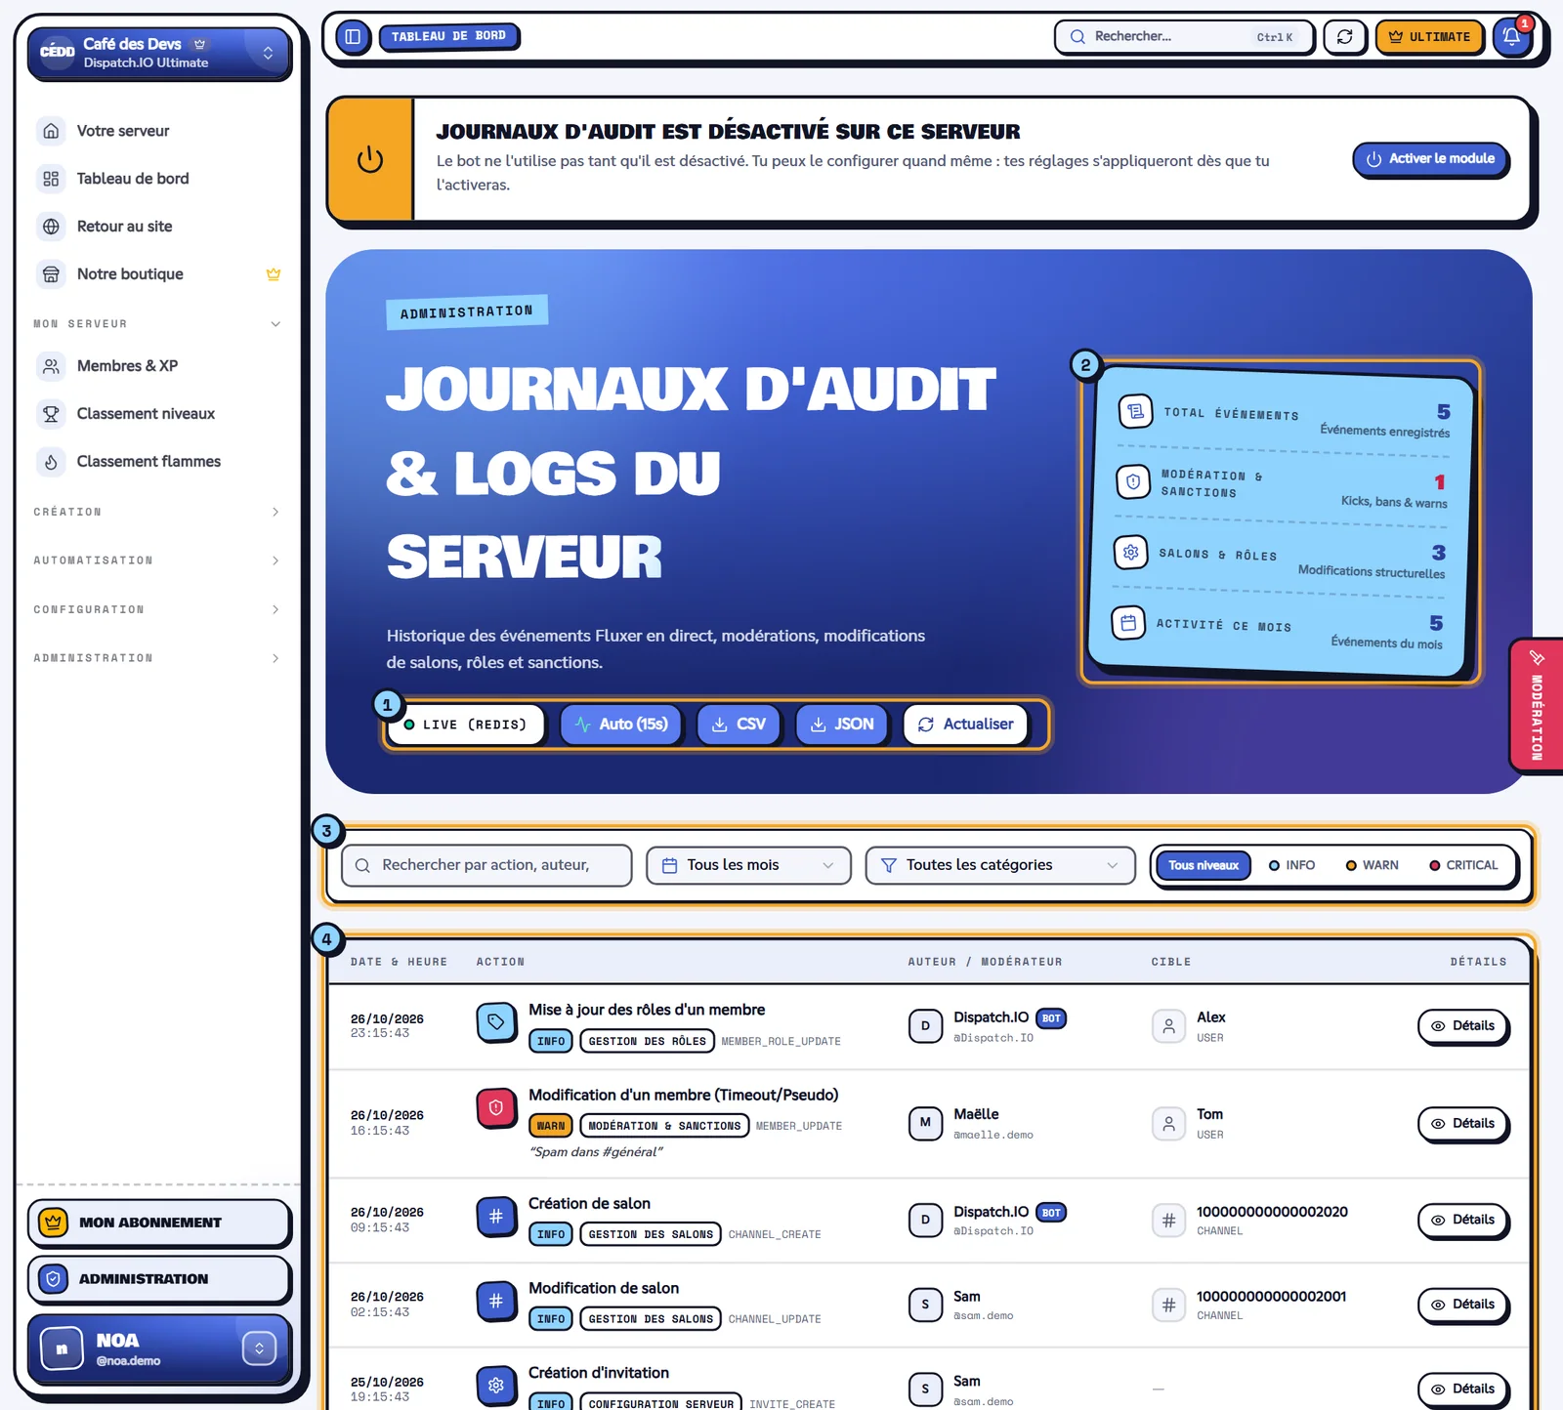Screen dimensions: 1563x1410
Task: Toggle the sidebar panel icon
Action: [353, 37]
